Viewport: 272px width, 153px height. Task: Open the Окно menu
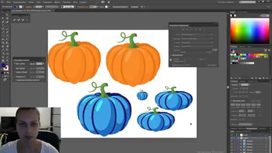[x=75, y=2]
